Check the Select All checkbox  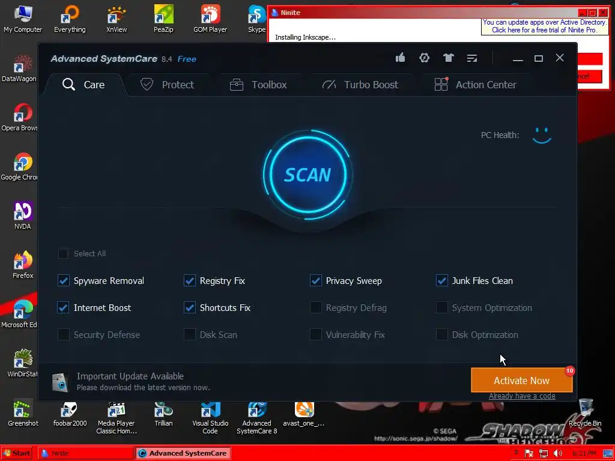(63, 254)
